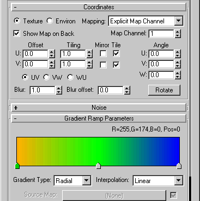The width and height of the screenshot is (200, 201).
Task: Adjust the Blur spinner arrows
Action: click(x=59, y=90)
